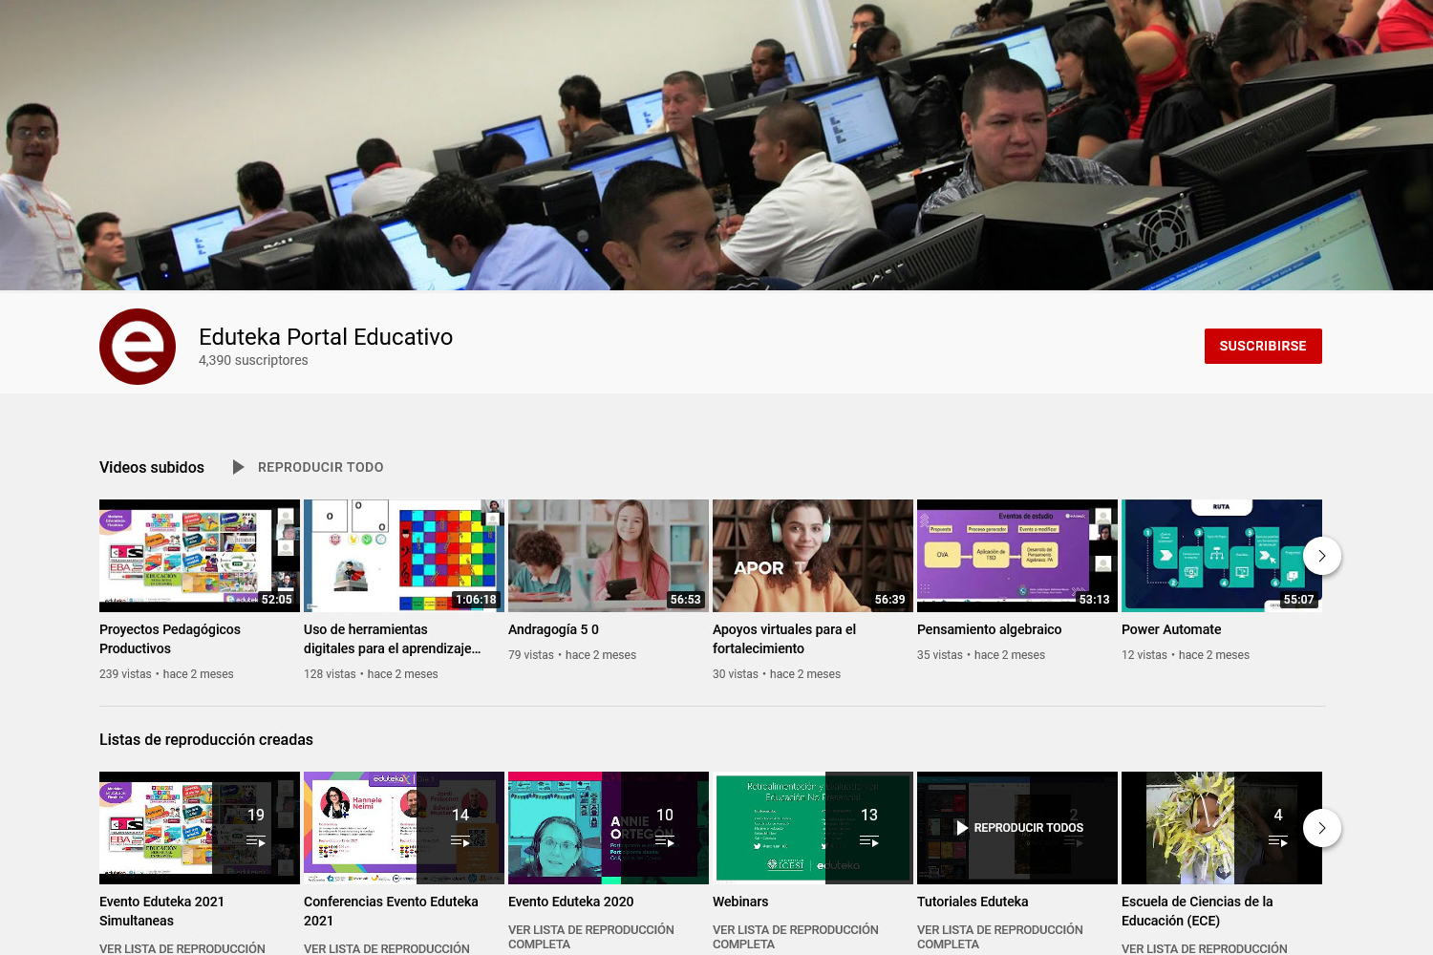This screenshot has height=955, width=1433.
Task: Click the playlist icon on Escuela de Ciencias thumbnail
Action: coord(1279,840)
